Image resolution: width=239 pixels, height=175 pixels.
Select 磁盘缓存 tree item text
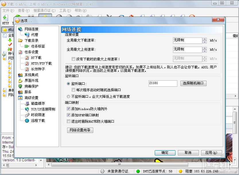pyautogui.click(x=38, y=104)
